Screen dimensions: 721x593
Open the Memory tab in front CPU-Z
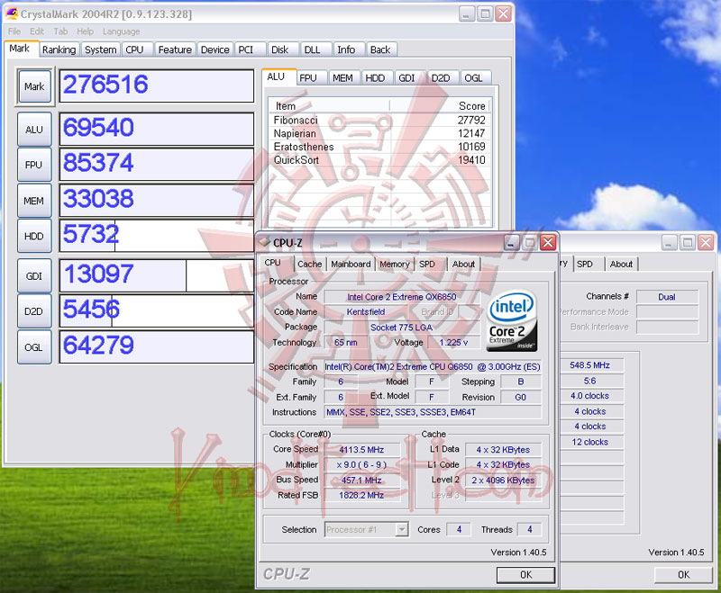395,264
